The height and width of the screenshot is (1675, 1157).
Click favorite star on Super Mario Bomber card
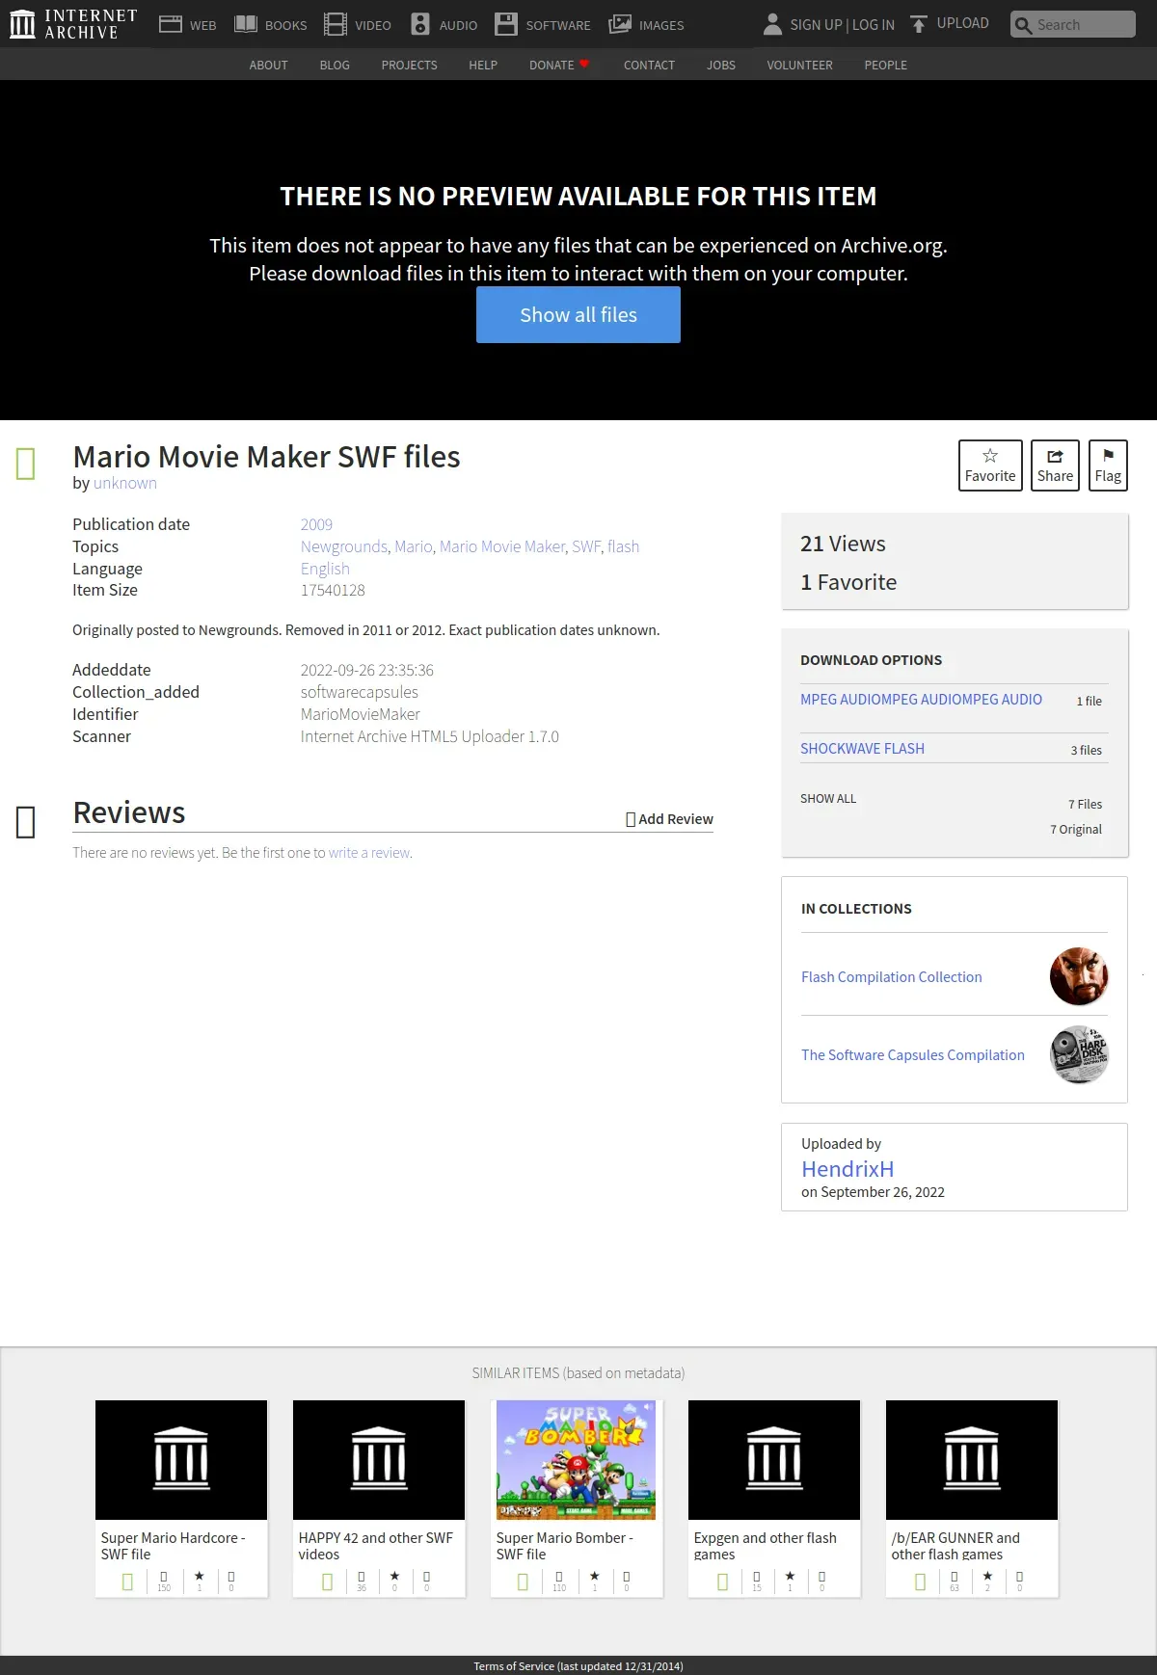pyautogui.click(x=594, y=1577)
